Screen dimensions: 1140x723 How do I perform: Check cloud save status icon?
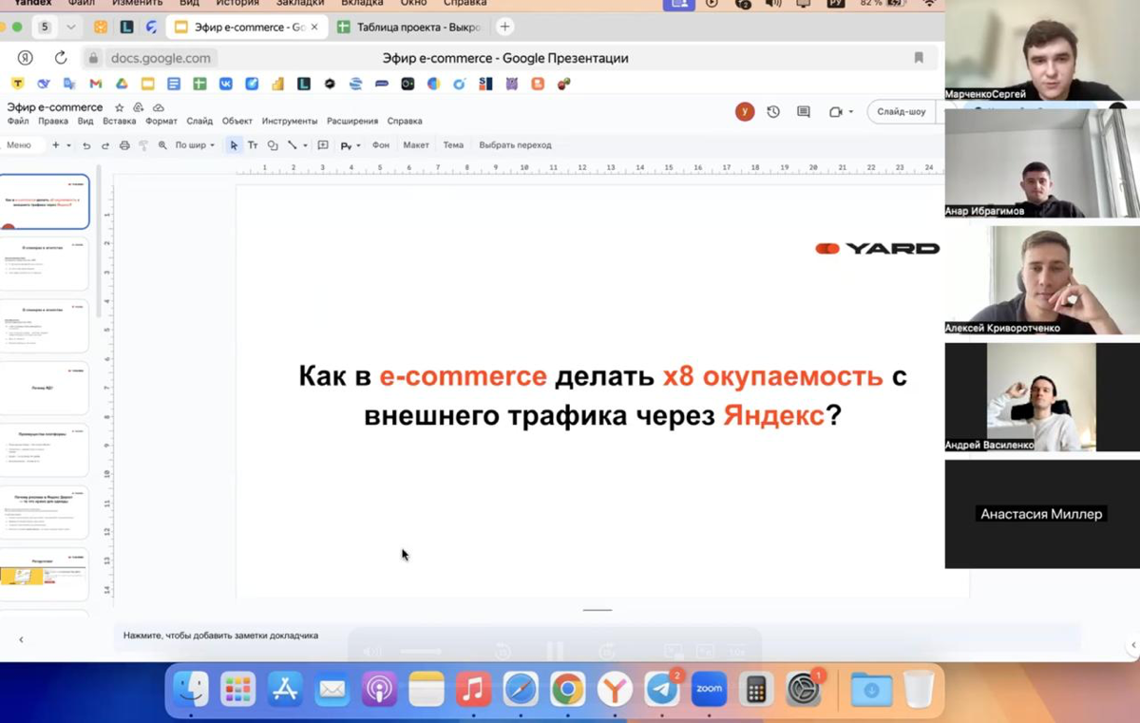click(159, 107)
